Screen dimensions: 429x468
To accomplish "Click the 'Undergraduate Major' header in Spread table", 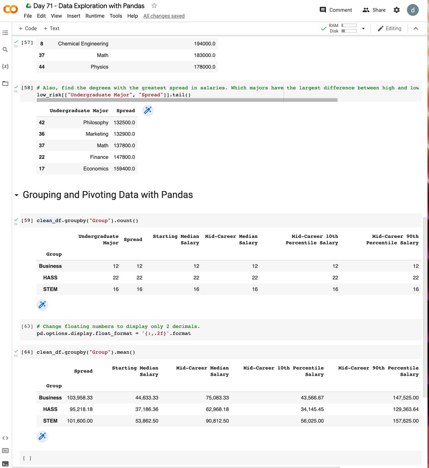I will [79, 111].
